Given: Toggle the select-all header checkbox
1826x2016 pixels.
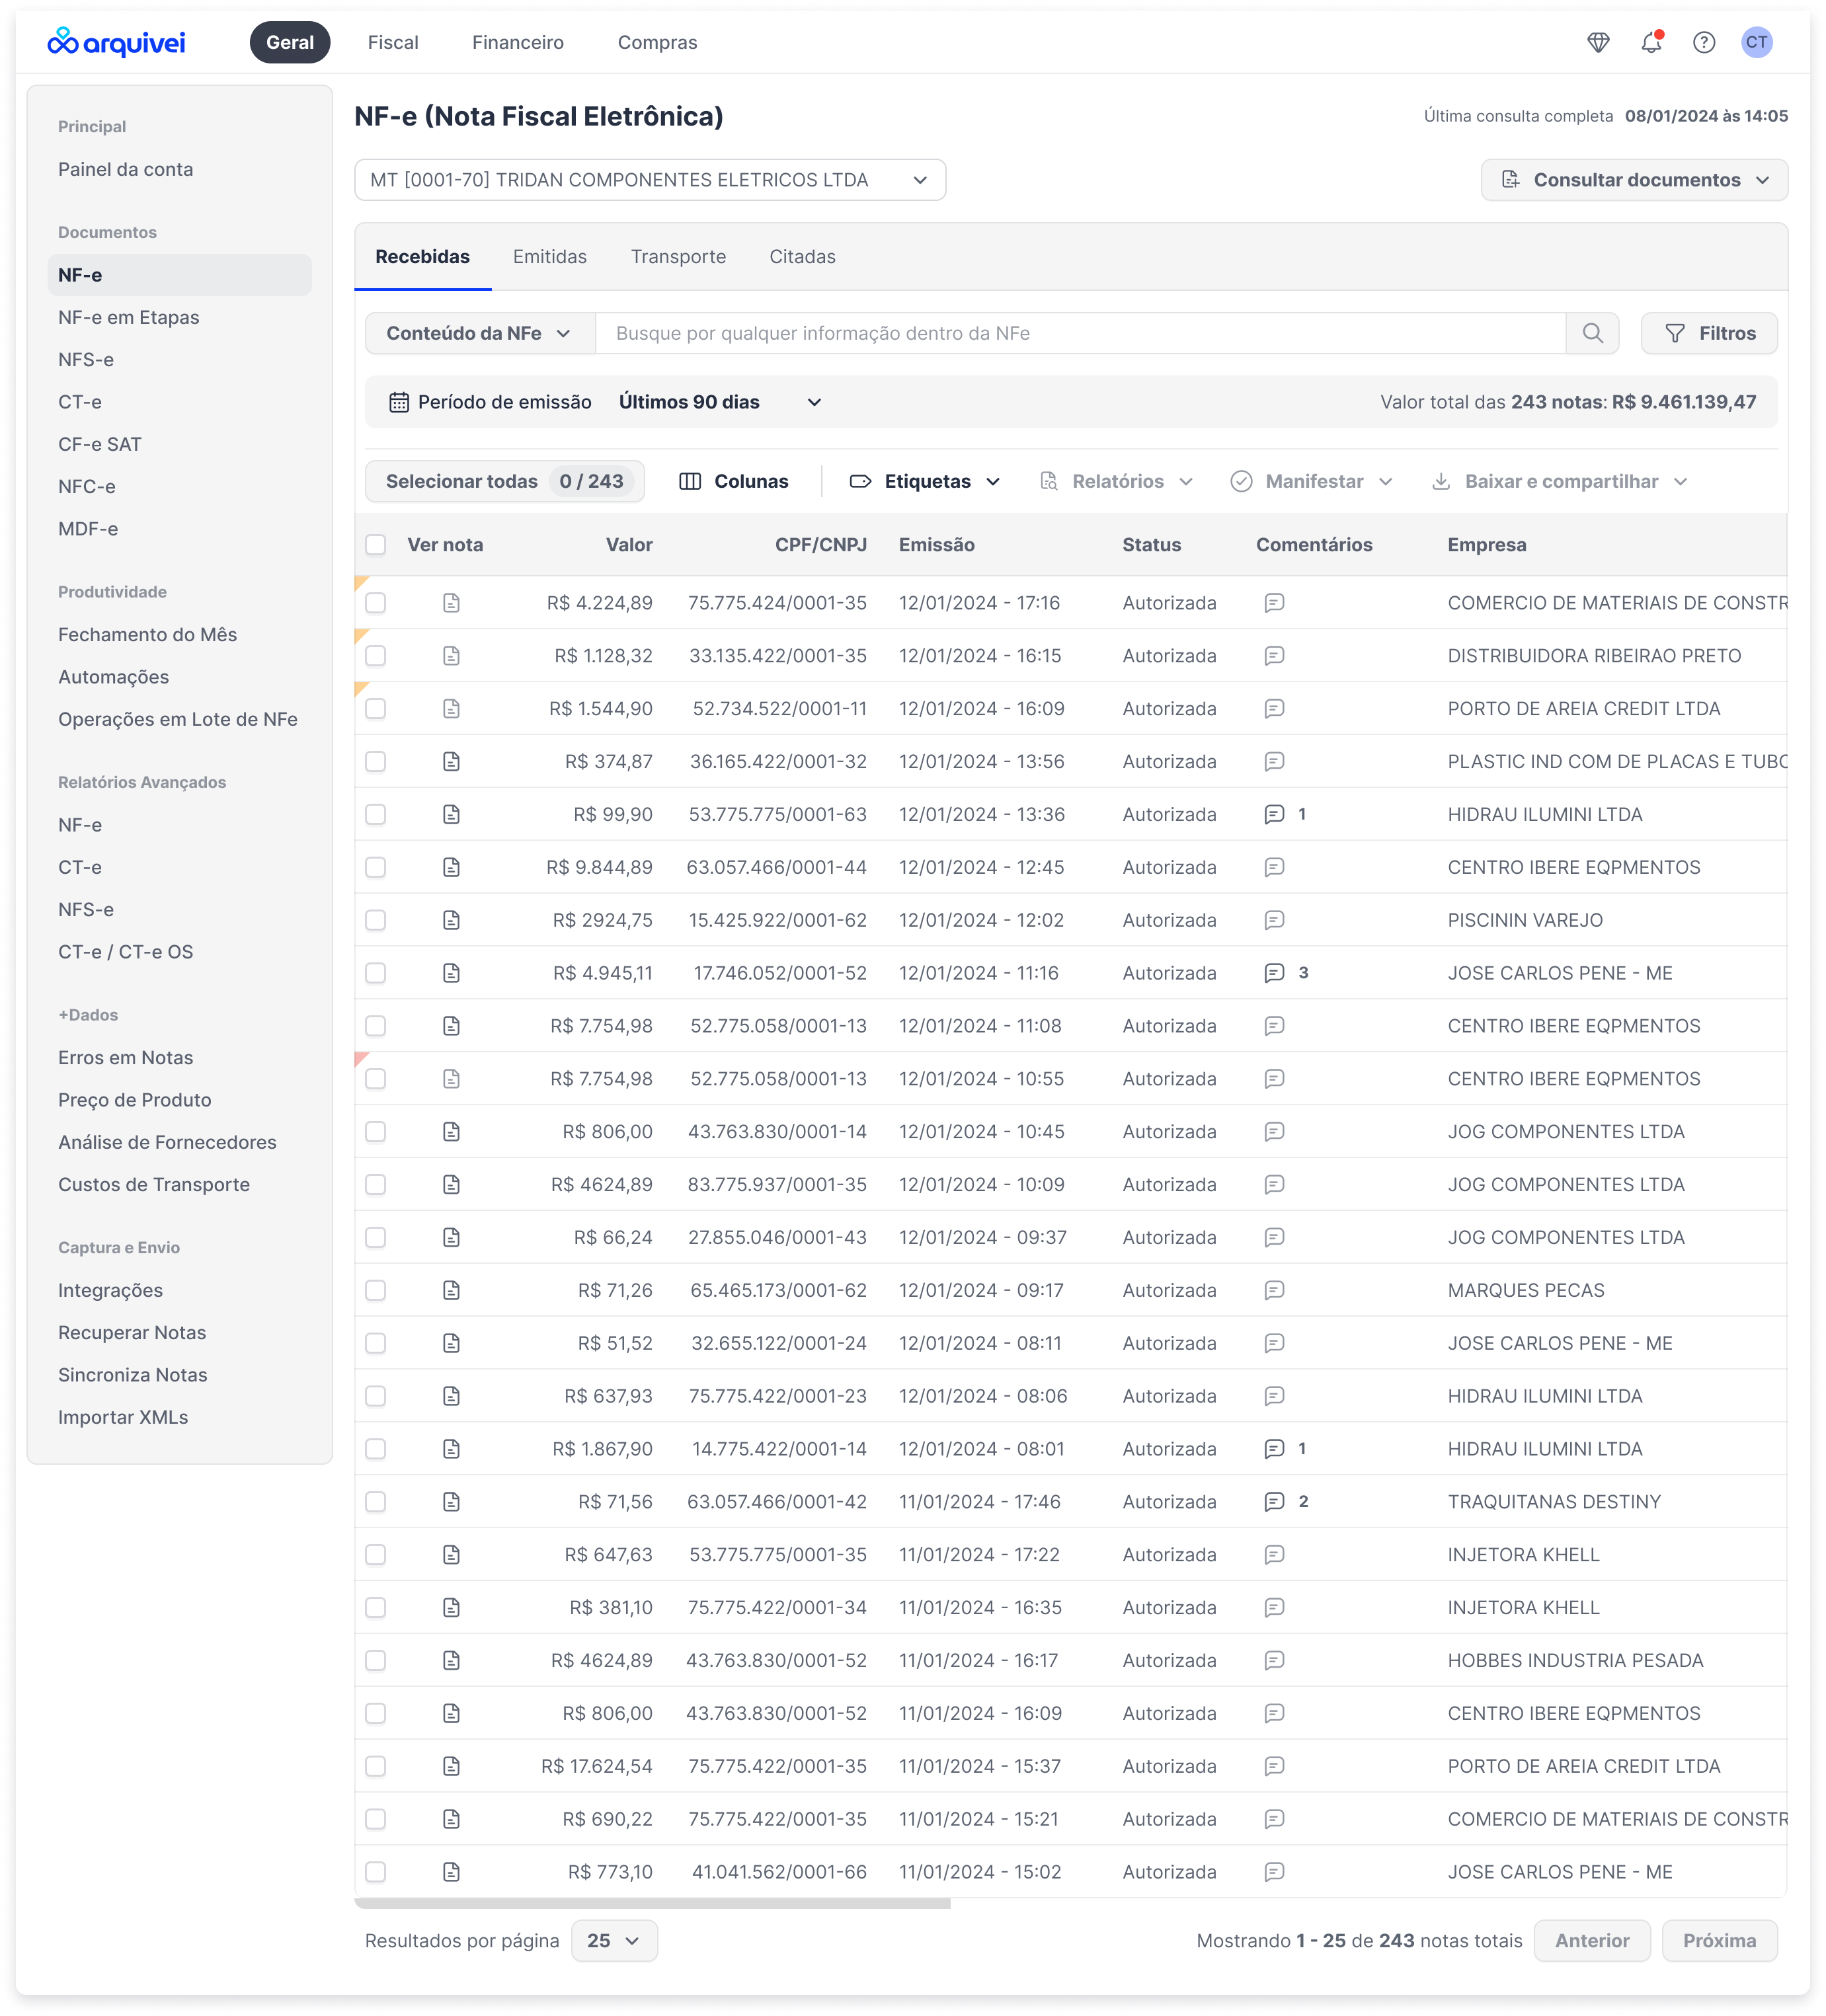Looking at the screenshot, I should [x=375, y=545].
